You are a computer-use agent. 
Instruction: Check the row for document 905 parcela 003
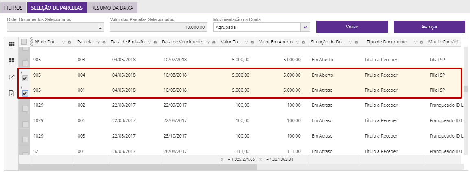point(25,63)
